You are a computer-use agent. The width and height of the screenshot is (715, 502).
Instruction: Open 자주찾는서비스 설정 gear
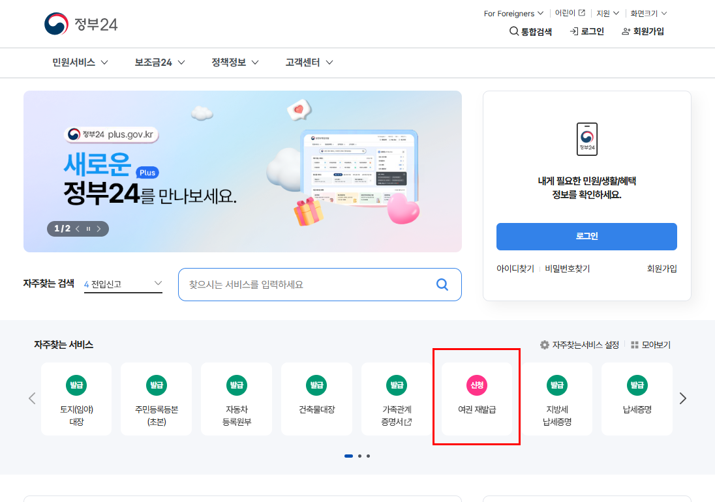pyautogui.click(x=579, y=345)
